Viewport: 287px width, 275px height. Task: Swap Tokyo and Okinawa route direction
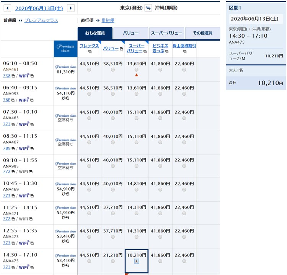coord(148,8)
